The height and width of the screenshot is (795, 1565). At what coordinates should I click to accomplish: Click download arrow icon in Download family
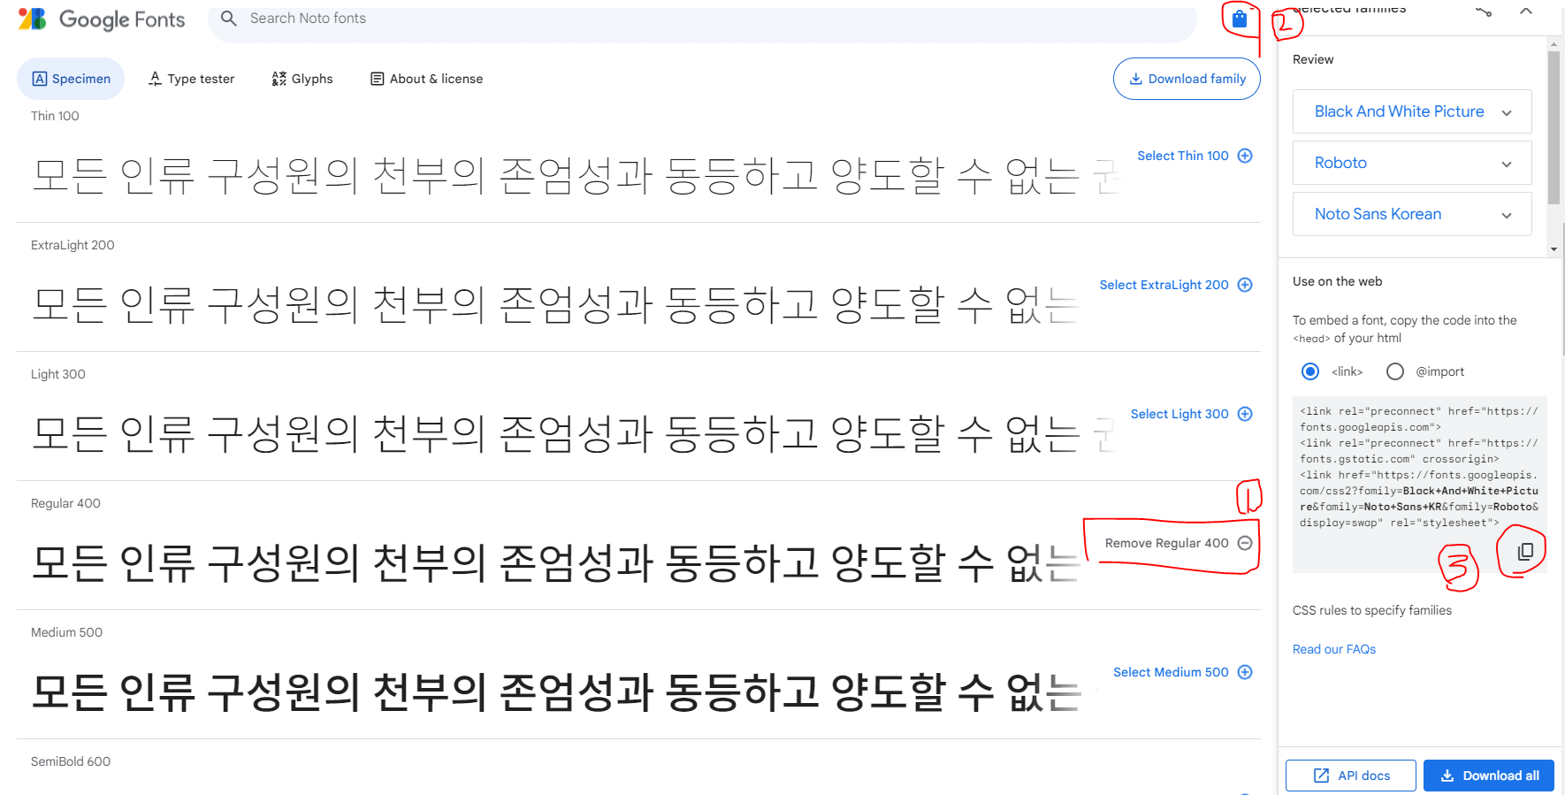tap(1136, 79)
